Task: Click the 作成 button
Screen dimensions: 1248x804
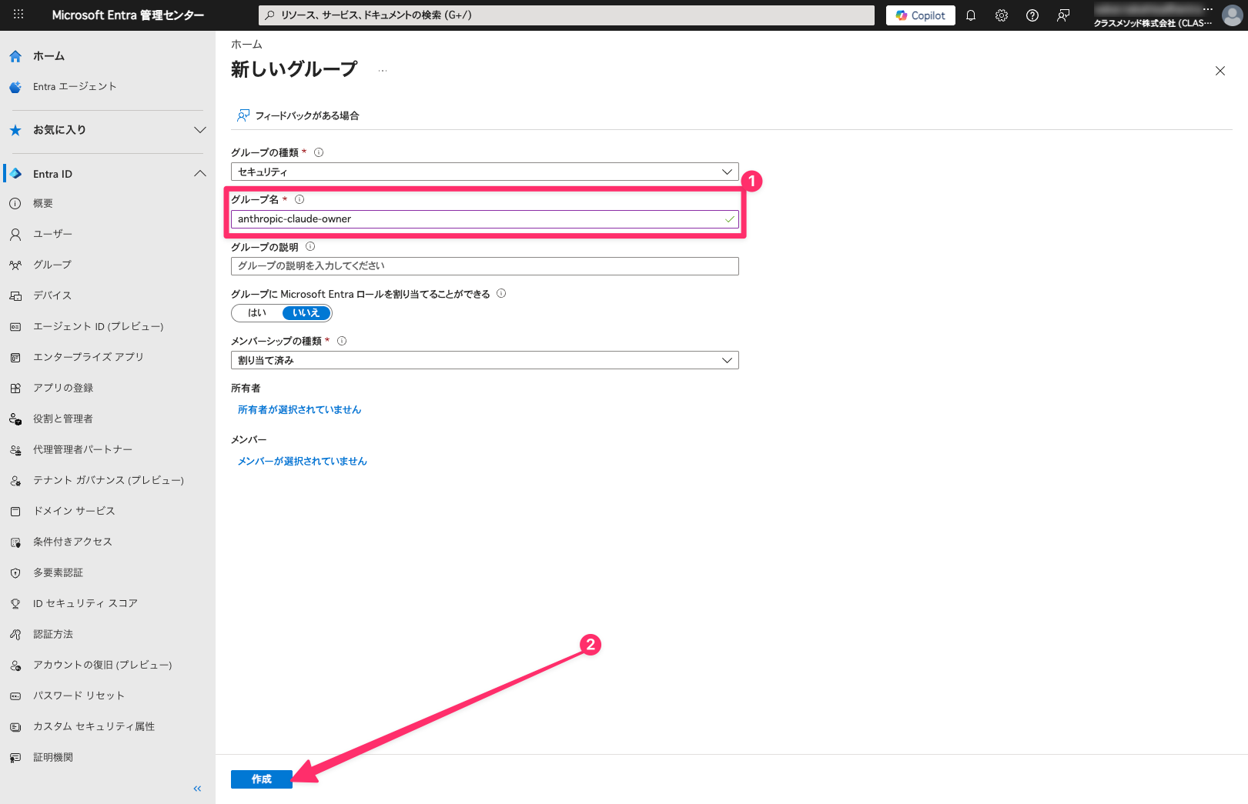Action: 261,779
